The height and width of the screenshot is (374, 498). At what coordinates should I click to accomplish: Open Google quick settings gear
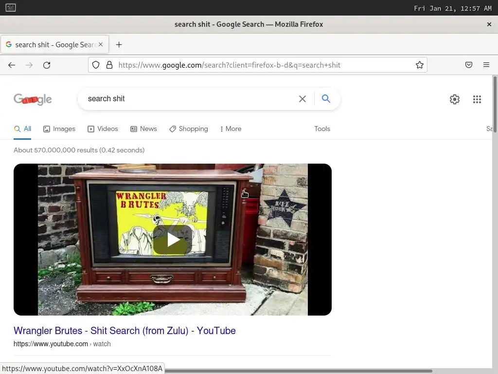(x=455, y=99)
